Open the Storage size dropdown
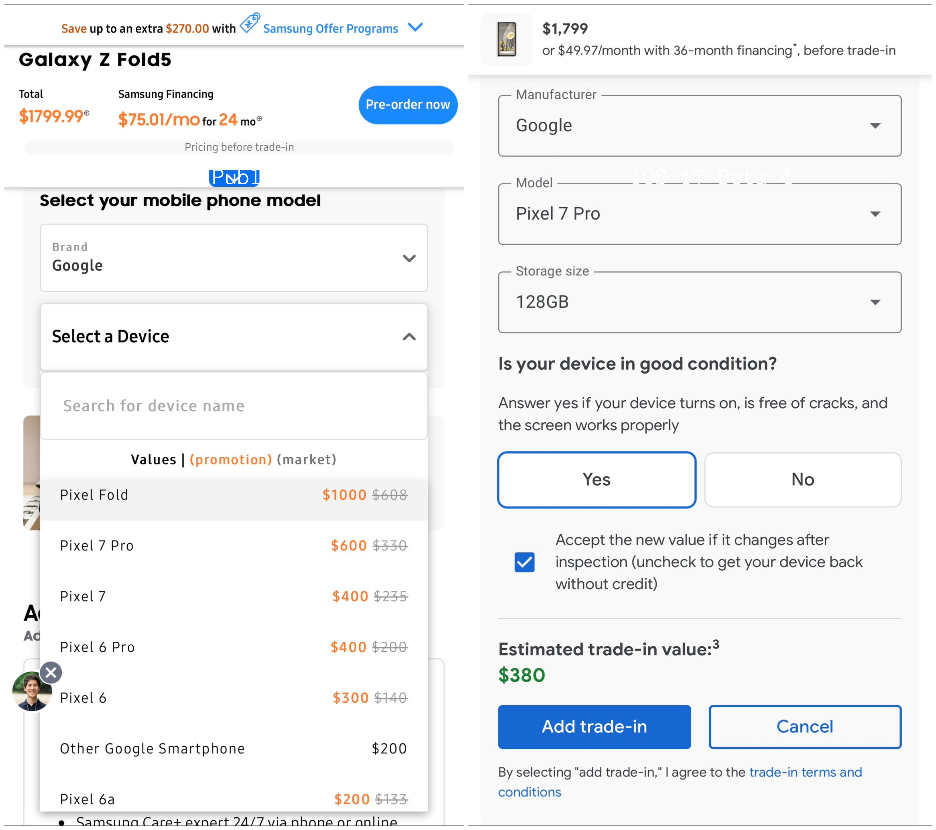This screenshot has height=830, width=936. [x=699, y=302]
